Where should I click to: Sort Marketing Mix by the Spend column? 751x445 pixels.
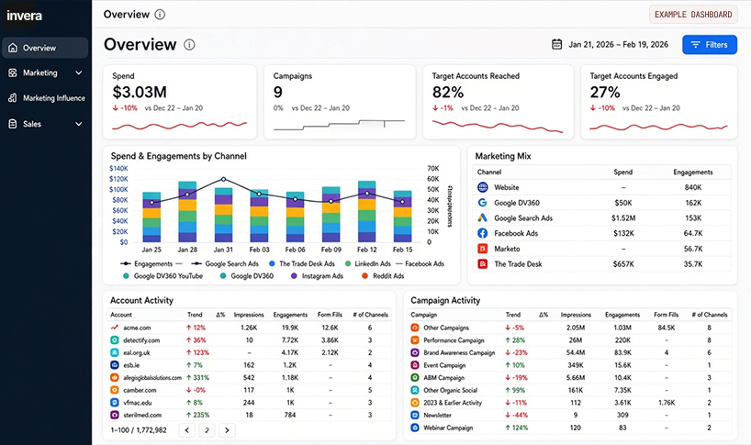tap(623, 172)
